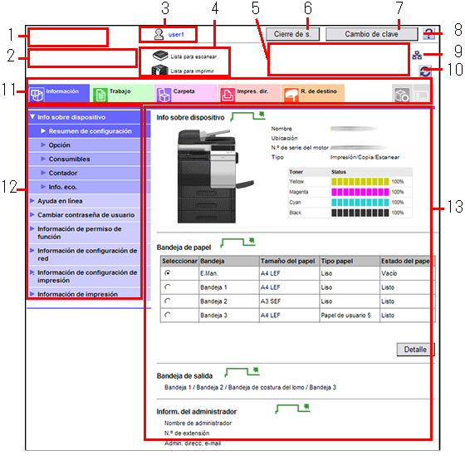Click the Carpeta tab box icon
This screenshot has height=475, width=465.
pyautogui.click(x=164, y=95)
